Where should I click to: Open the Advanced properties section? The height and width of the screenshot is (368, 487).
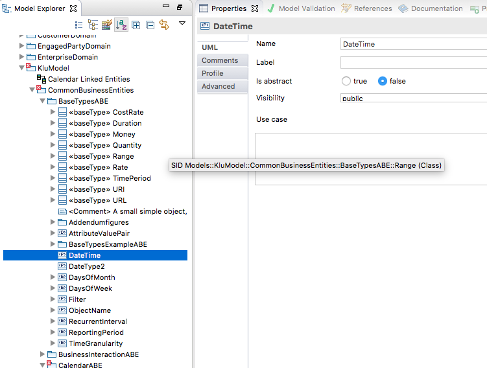coord(219,86)
